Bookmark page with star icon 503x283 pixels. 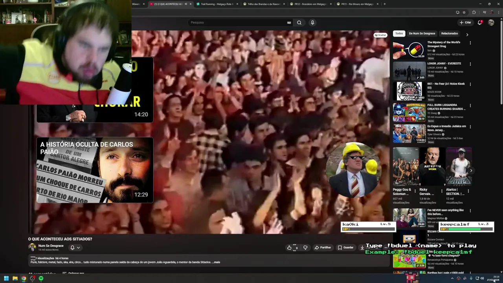[x=464, y=12]
